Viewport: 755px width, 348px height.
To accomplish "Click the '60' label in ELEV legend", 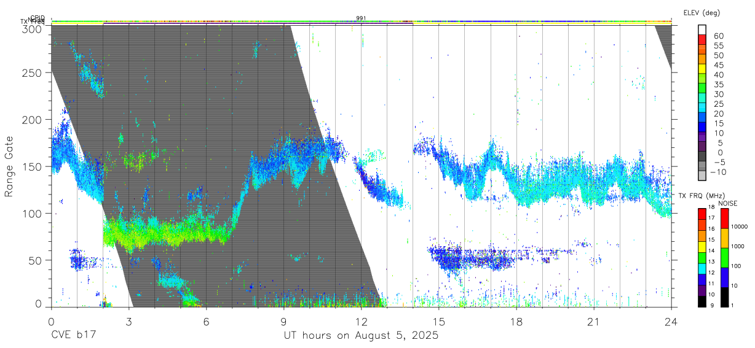I will pos(717,36).
